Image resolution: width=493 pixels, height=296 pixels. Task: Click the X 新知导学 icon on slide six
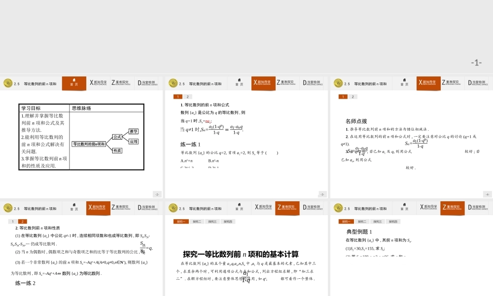(429, 208)
